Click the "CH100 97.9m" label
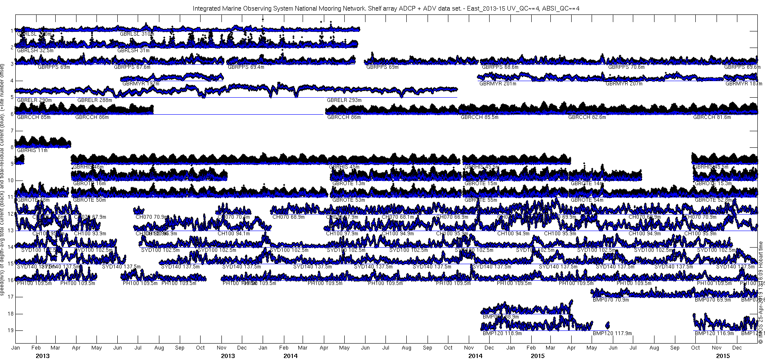 pyautogui.click(x=342, y=234)
